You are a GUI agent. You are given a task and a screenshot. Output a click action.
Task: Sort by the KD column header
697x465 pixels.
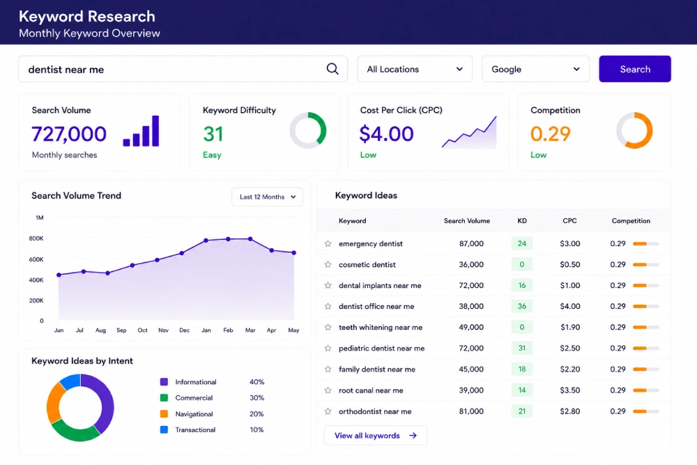[x=522, y=221]
